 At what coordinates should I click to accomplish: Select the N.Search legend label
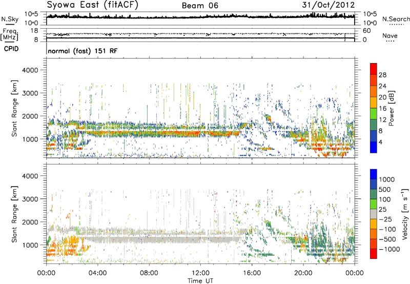click(x=396, y=19)
